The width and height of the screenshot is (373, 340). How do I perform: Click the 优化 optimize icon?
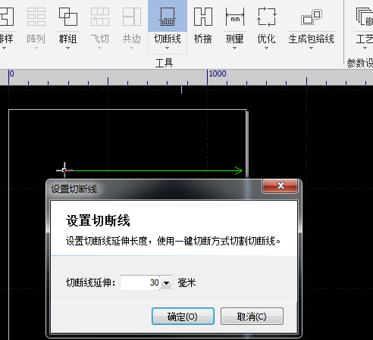(x=266, y=17)
